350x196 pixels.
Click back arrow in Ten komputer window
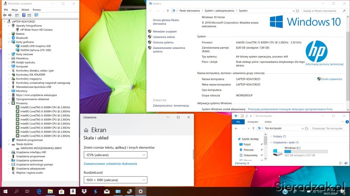point(236,128)
